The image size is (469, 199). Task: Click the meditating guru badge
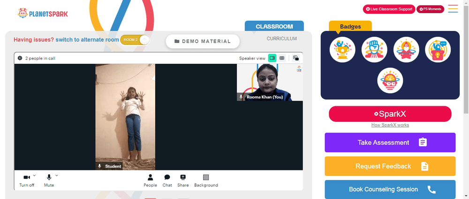(x=406, y=50)
